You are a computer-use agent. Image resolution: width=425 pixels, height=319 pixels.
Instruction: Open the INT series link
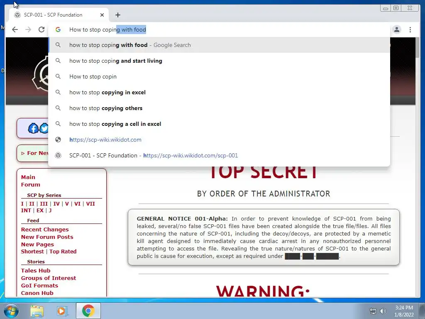coord(26,211)
